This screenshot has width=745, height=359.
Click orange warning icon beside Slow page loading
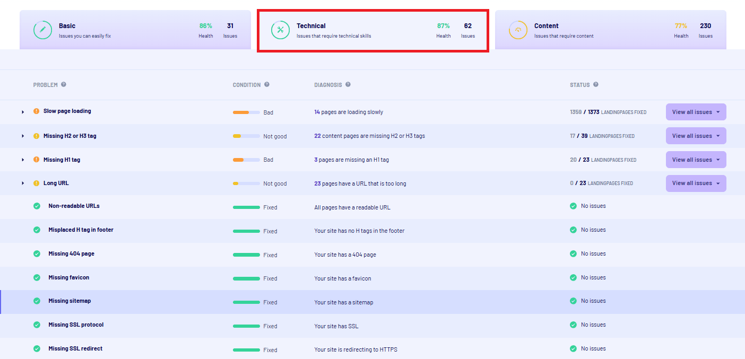tap(37, 111)
